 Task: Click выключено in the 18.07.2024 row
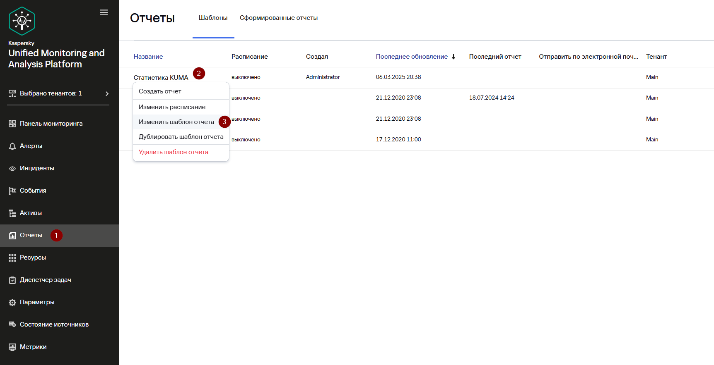(x=246, y=98)
